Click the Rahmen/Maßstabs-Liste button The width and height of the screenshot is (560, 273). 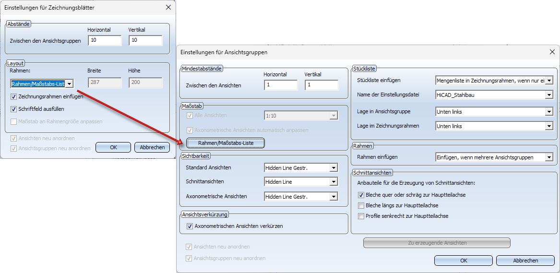(x=226, y=143)
